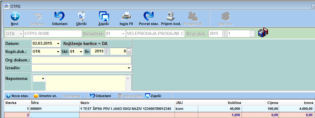Click the Izlaz Esc exit icon
Viewport: 315px width, 118px height.
(x=226, y=17)
